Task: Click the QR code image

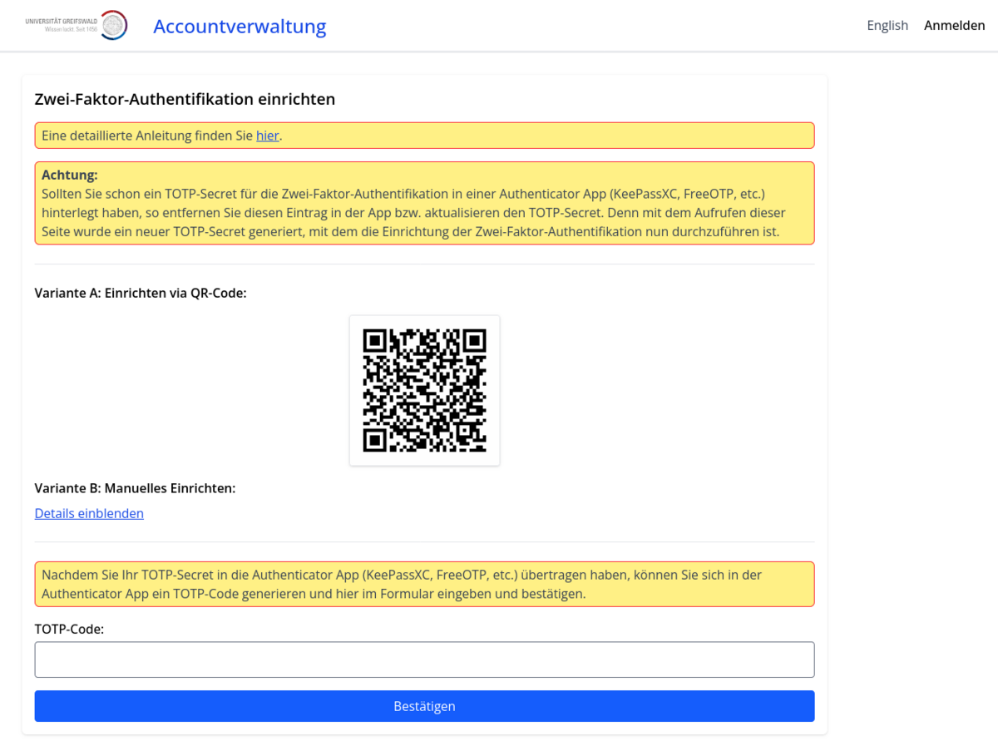Action: point(424,390)
